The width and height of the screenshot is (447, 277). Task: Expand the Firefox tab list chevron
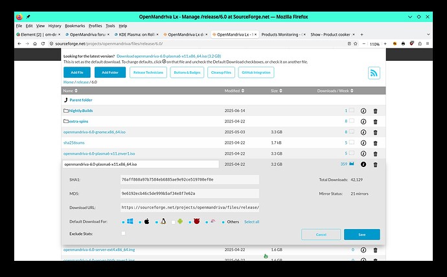pos(428,34)
